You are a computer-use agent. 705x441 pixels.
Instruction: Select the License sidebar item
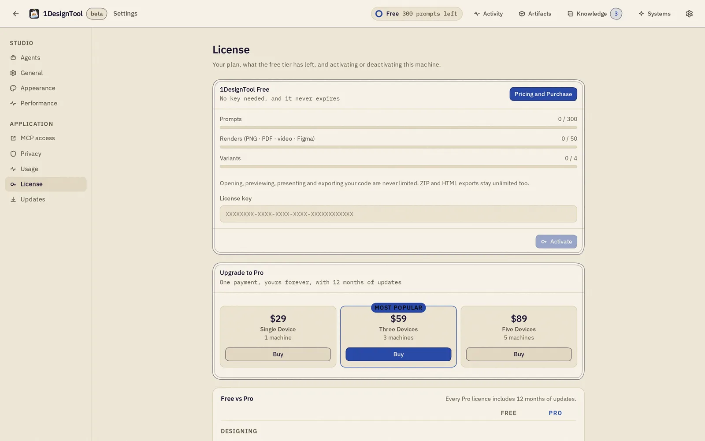(x=46, y=184)
